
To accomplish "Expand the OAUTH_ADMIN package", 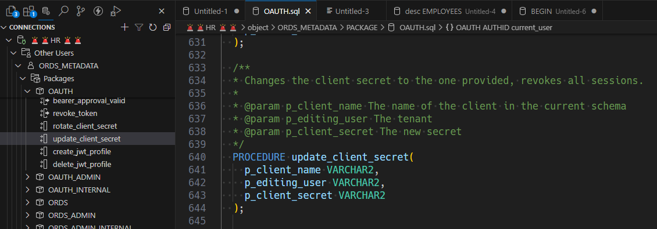I will point(27,177).
